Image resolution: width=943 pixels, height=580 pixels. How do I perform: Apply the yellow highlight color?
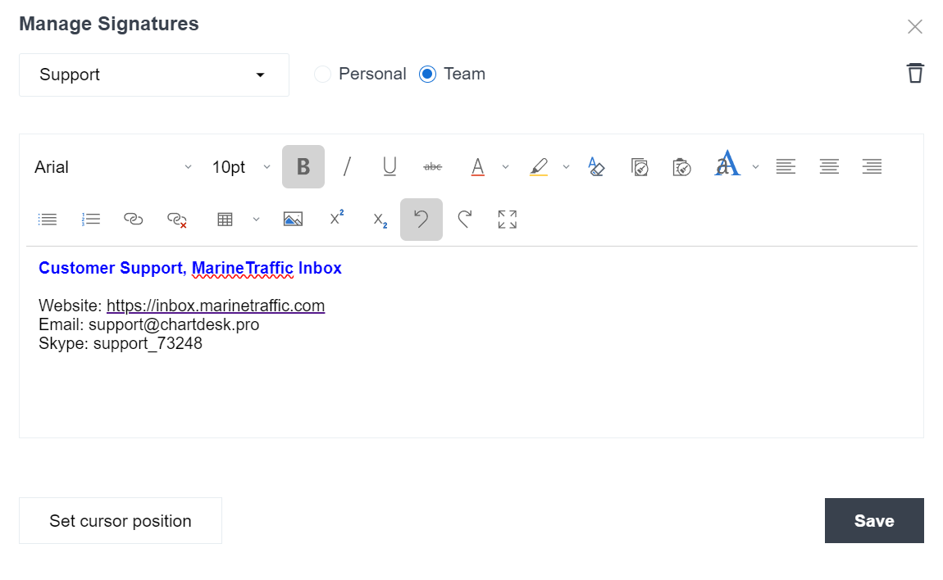click(538, 166)
